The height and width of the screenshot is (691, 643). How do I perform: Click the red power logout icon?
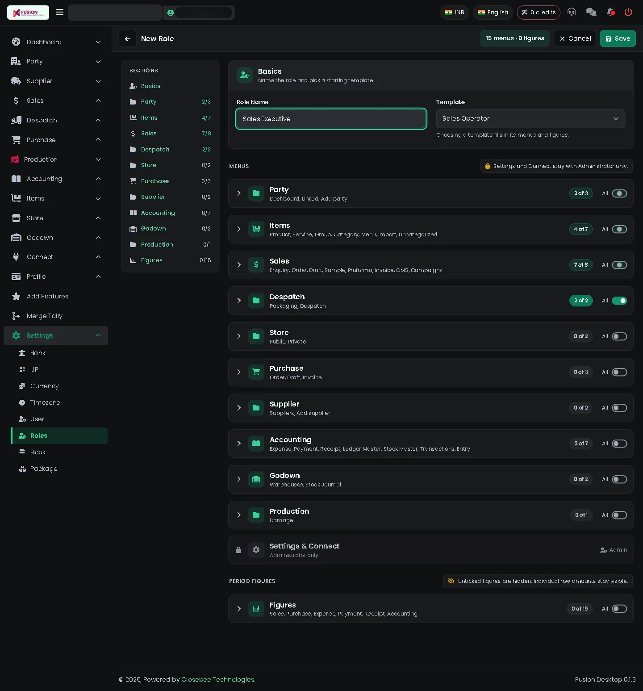(628, 12)
